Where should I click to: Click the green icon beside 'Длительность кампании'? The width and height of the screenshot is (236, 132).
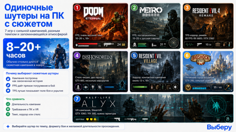coord(8,104)
